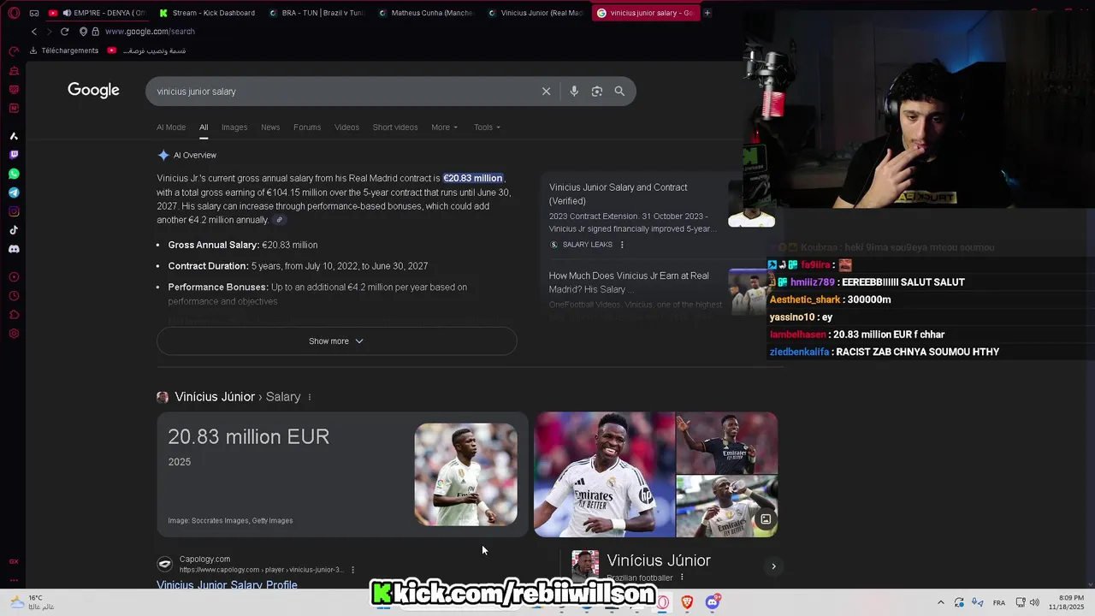Viewport: 1095px width, 616px height.
Task: Open Instagram in the Opera sidebar
Action: click(x=14, y=211)
